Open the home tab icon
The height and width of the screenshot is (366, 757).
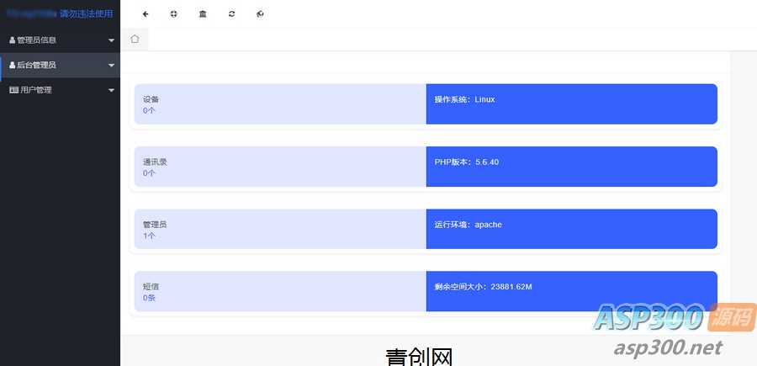click(x=135, y=39)
